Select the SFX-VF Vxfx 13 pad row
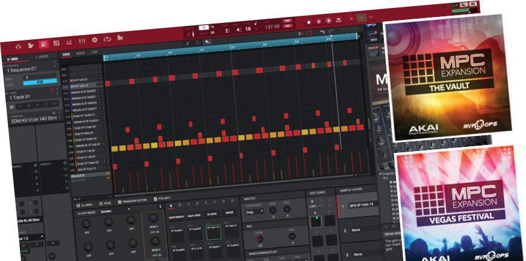526x261 pixels. pos(86,86)
